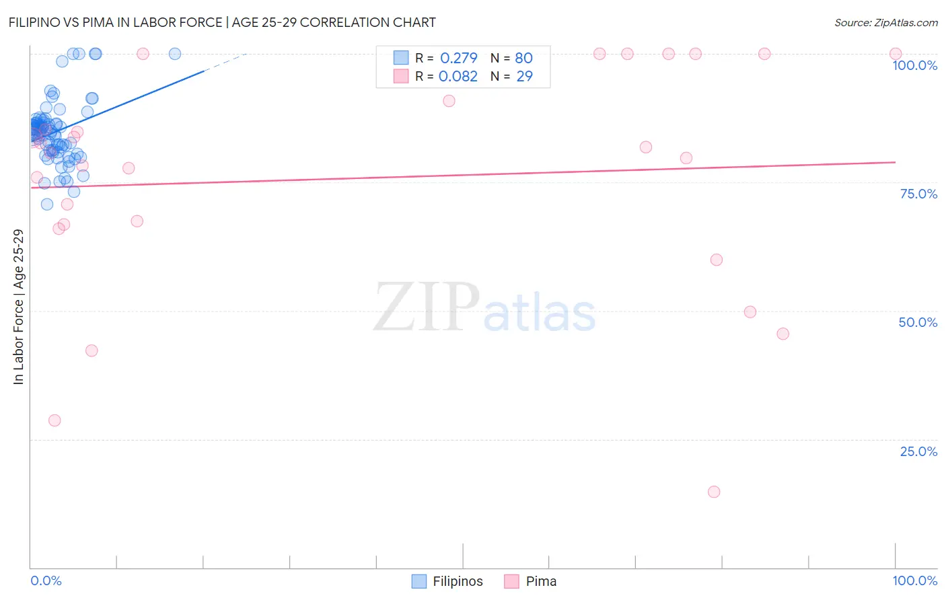Click the 100.0% y-axis label
This screenshot has height=600, width=946.
914,65
